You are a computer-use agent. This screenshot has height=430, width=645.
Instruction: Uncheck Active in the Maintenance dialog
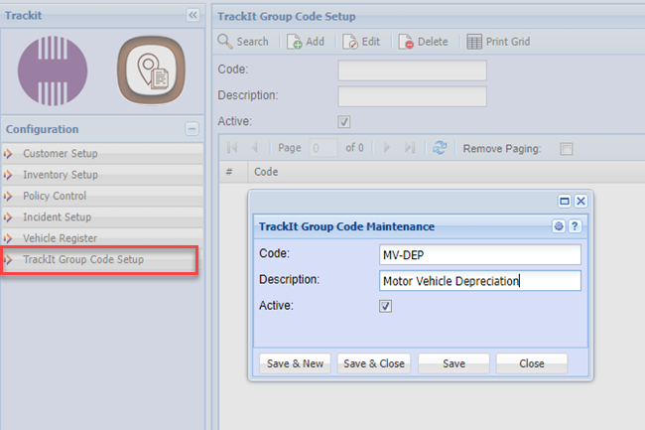coord(386,307)
